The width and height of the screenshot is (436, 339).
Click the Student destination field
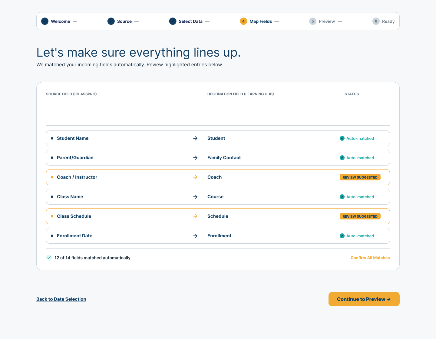(216, 138)
